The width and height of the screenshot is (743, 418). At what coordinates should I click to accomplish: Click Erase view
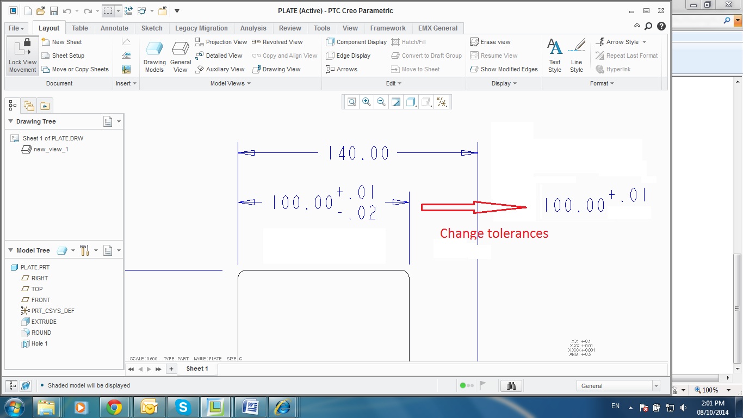(490, 42)
